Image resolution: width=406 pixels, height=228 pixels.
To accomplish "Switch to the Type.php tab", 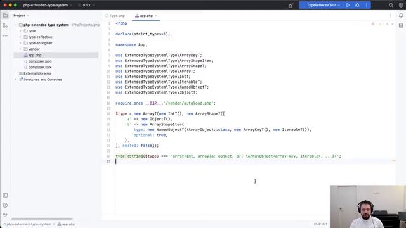I will point(115,16).
